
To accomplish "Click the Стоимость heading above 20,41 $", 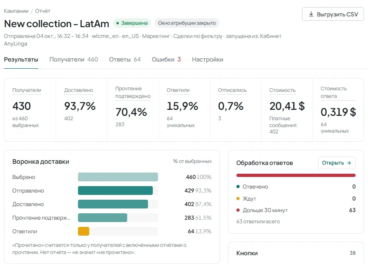I will coord(282,90).
